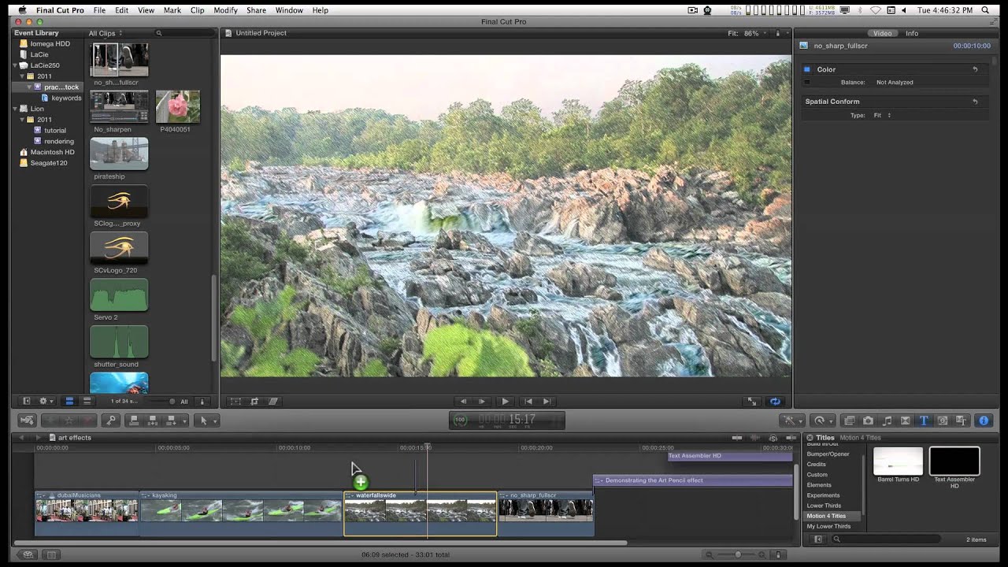Click the Distort tool in viewer

273,402
